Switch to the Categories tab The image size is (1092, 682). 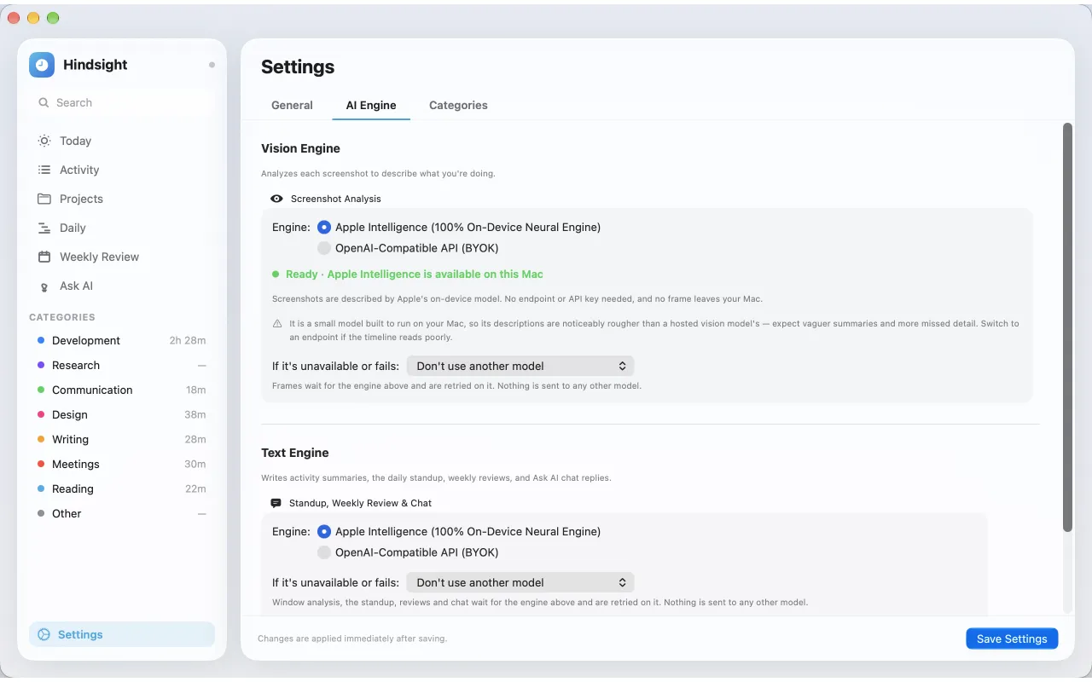[458, 105]
